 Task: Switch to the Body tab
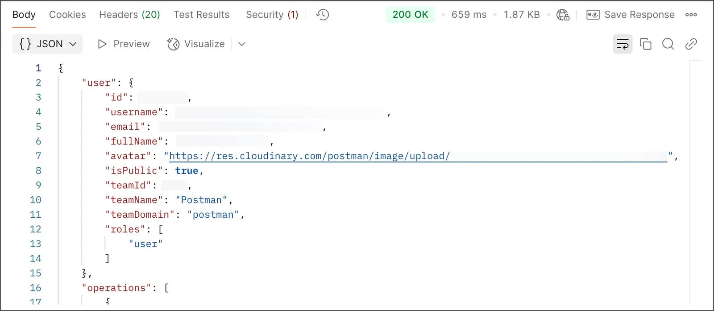coord(24,14)
